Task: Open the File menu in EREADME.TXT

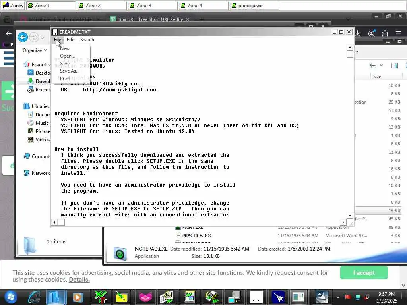Action: (x=58, y=40)
